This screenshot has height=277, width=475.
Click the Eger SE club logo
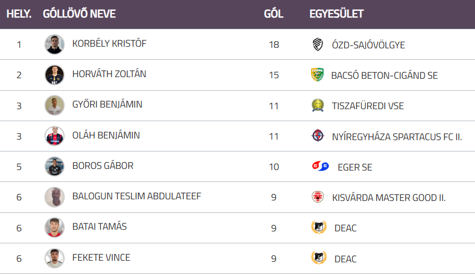pos(320,167)
